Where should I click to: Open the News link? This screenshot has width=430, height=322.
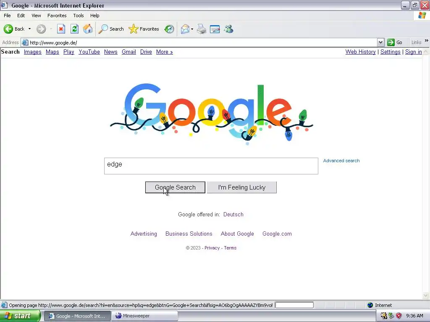pos(111,52)
